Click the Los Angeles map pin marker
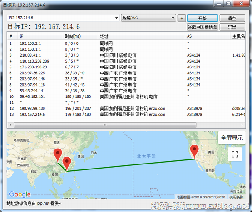Viewport: 252px width, 212px height. (194, 151)
